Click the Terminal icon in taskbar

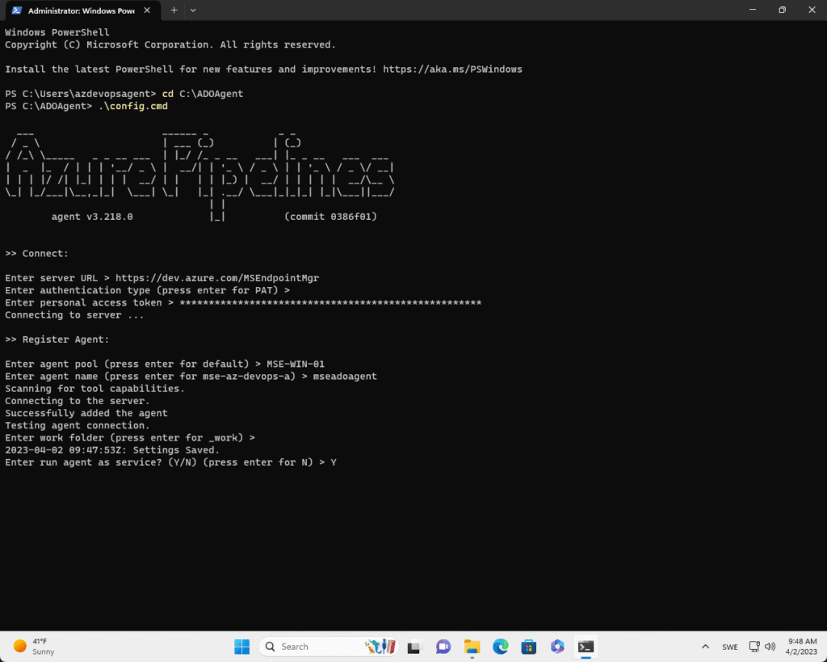pos(586,647)
